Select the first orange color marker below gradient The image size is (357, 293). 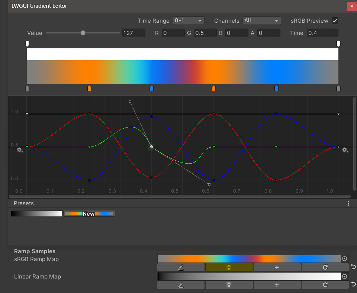point(89,88)
